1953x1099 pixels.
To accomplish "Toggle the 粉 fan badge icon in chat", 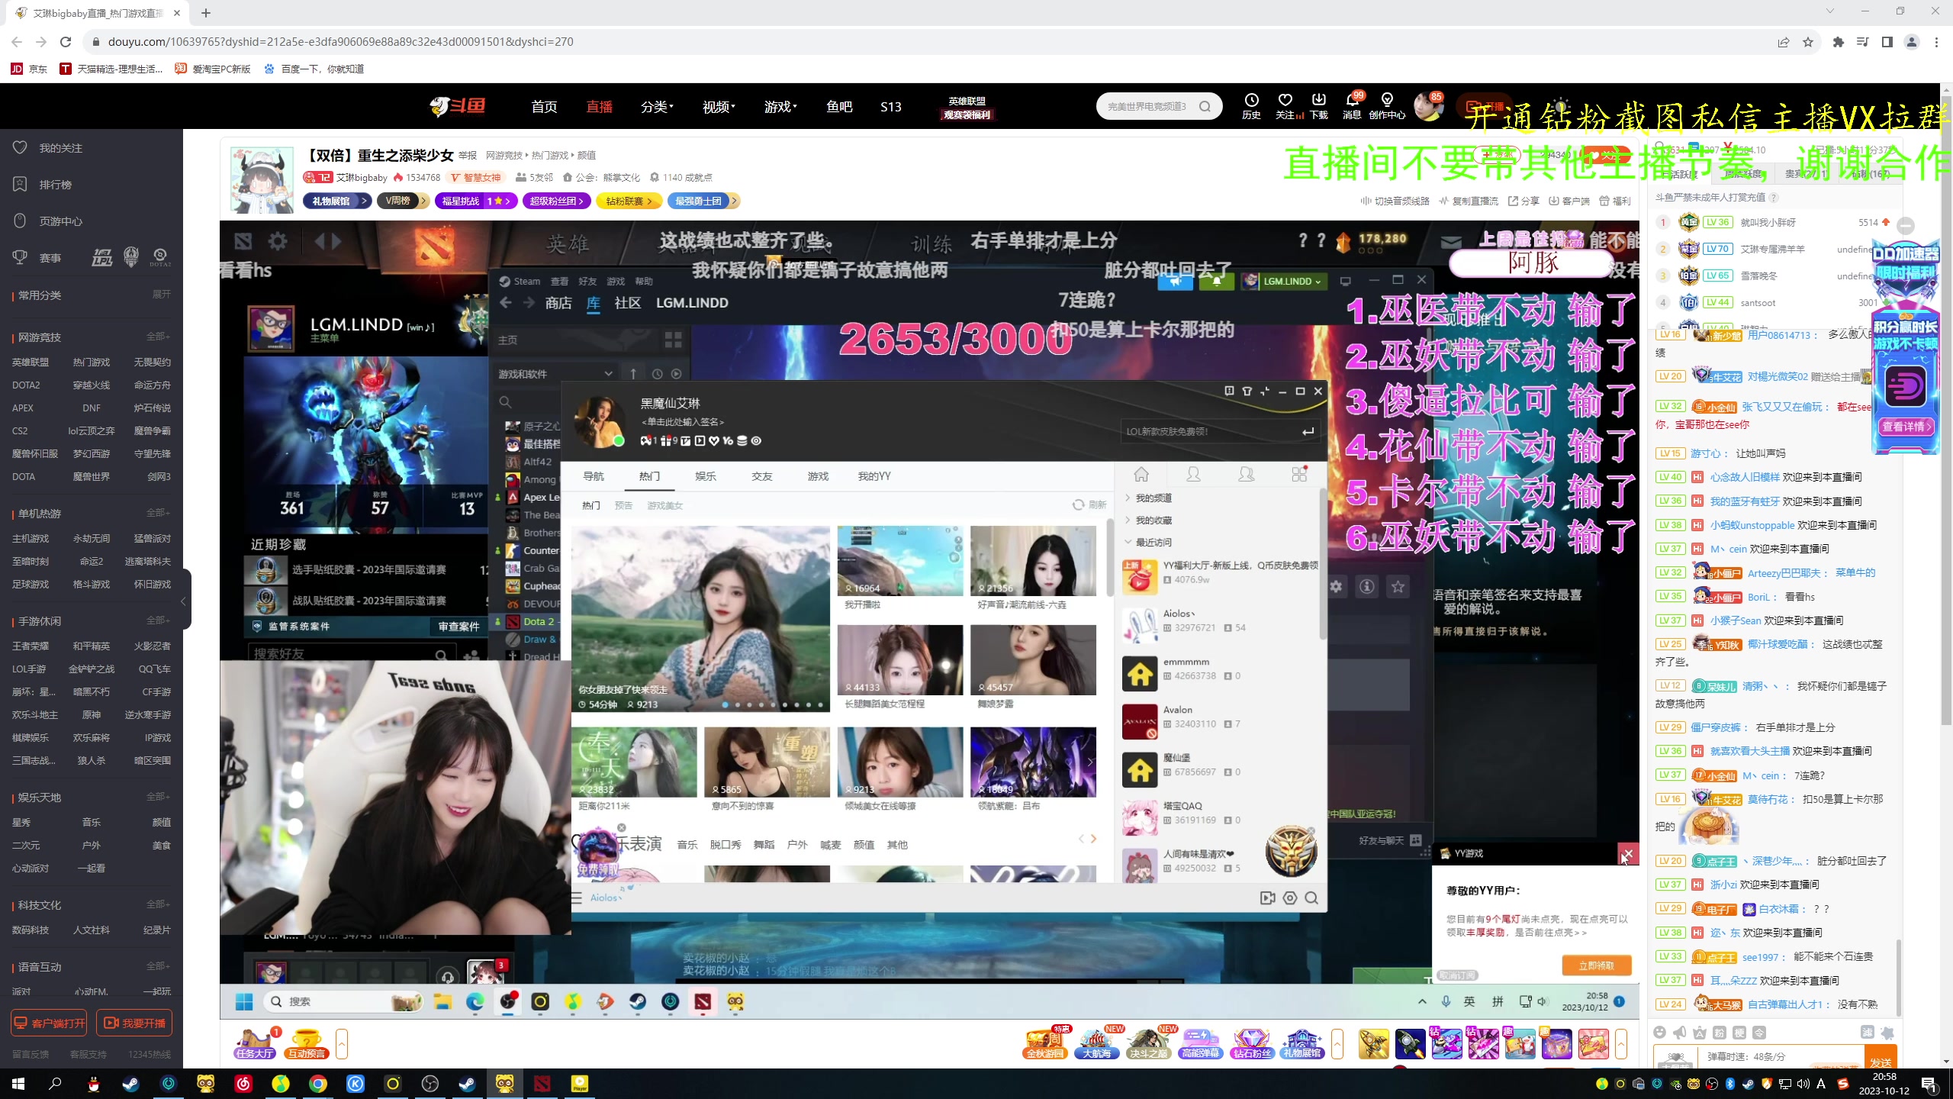I will [x=1720, y=1032].
